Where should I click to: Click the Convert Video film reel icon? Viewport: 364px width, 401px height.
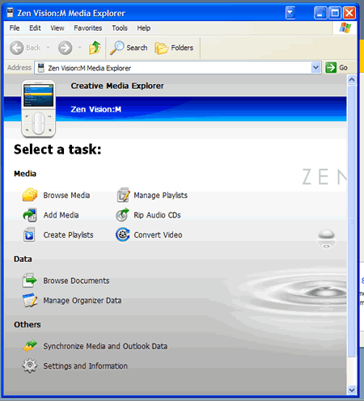[x=123, y=234]
